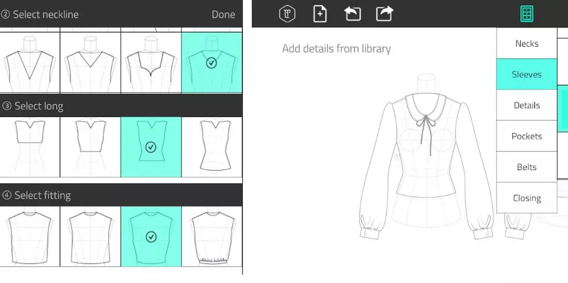Pick the wide V-neck neckline sketch
The height and width of the screenshot is (283, 568).
(90, 63)
